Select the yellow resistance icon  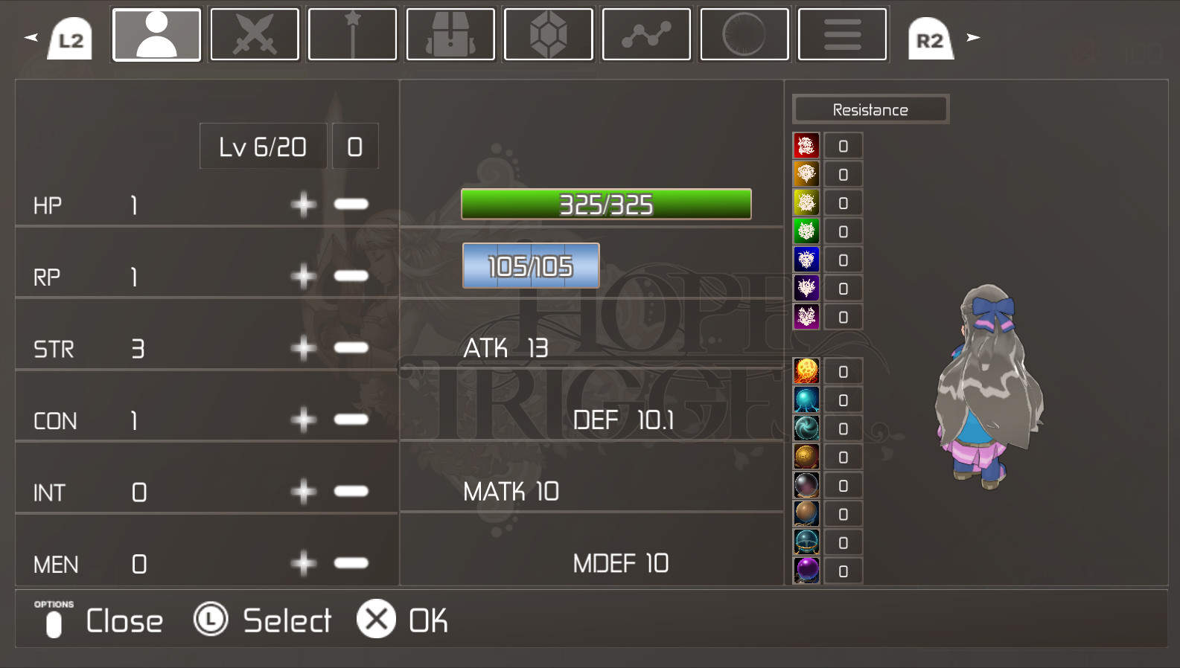click(806, 202)
